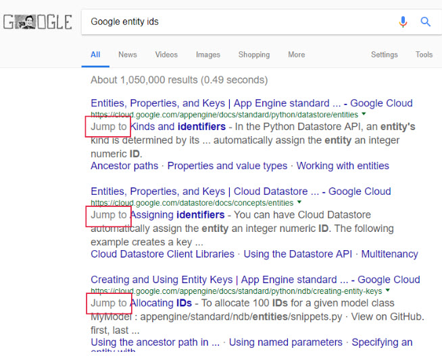Open 'Using the ancestor path in ...' sitelink
442x358 pixels.
[x=155, y=342]
